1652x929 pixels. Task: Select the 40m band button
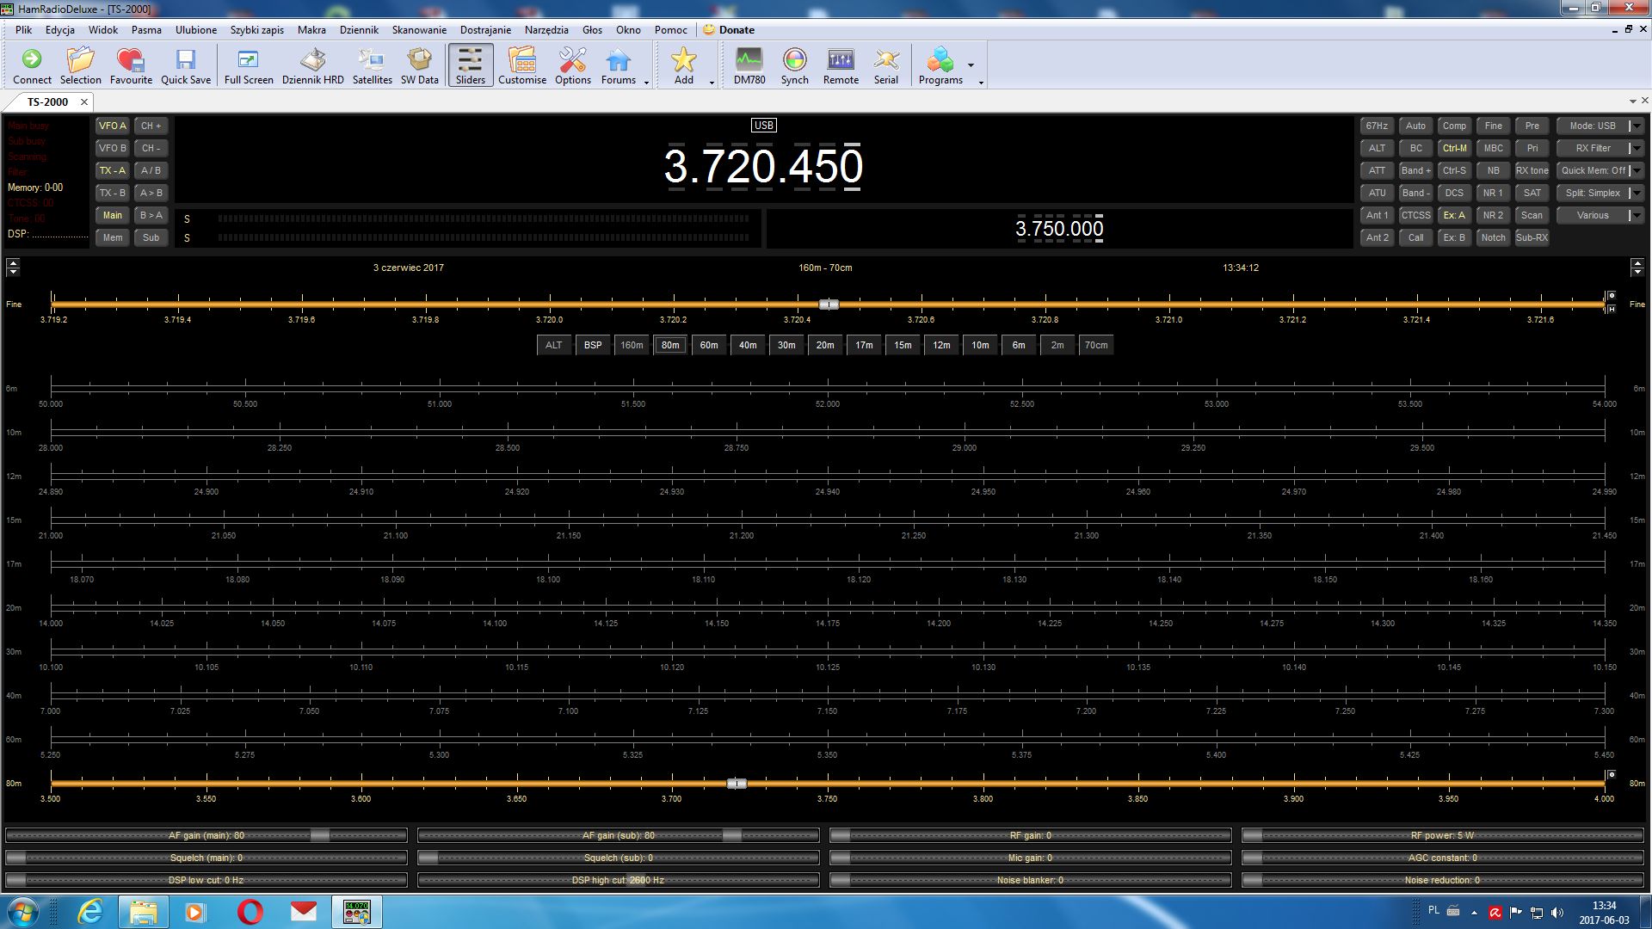[x=748, y=345]
